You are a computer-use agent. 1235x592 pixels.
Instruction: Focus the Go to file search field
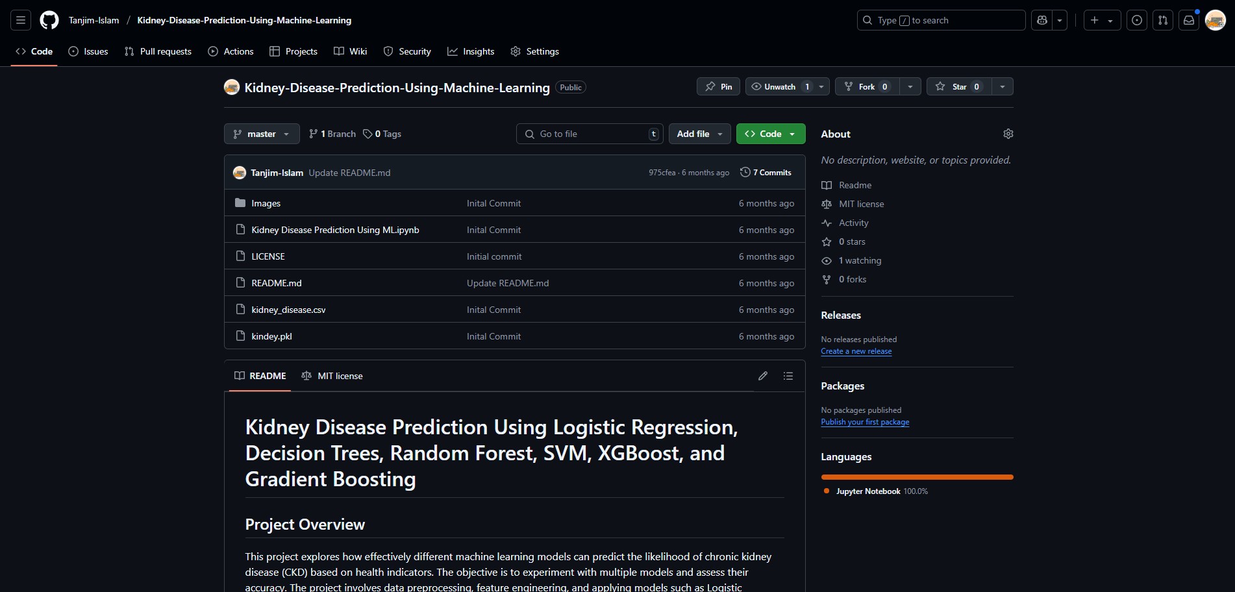[591, 134]
